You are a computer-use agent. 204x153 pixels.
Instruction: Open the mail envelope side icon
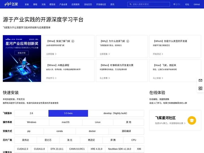point(200,80)
